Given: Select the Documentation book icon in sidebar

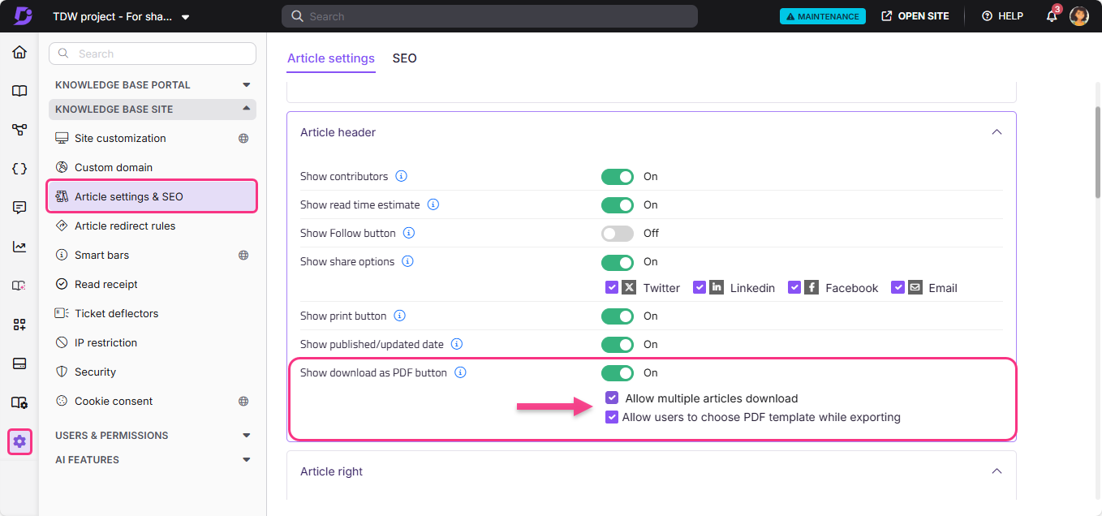Looking at the screenshot, I should (19, 91).
